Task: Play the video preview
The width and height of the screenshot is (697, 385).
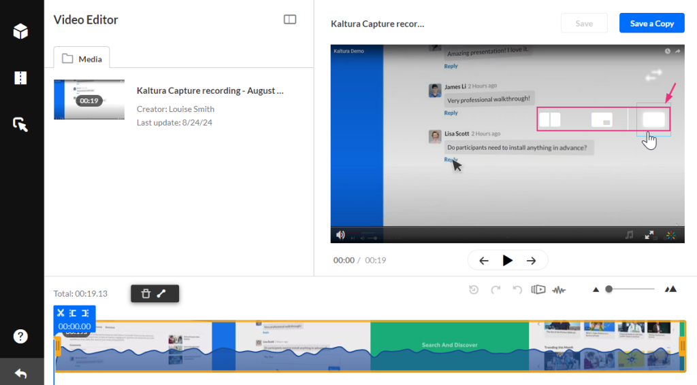Action: pyautogui.click(x=507, y=260)
